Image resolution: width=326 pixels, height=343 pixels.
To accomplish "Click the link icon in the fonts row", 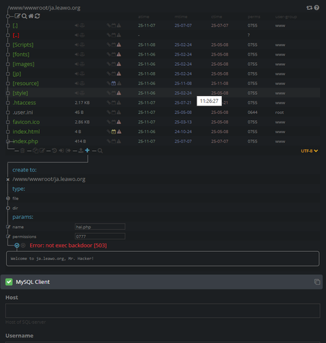I will point(109,54).
